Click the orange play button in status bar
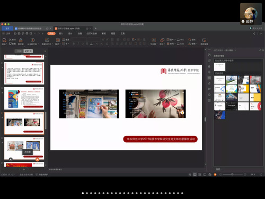The width and height of the screenshot is (265, 199). click(x=215, y=175)
